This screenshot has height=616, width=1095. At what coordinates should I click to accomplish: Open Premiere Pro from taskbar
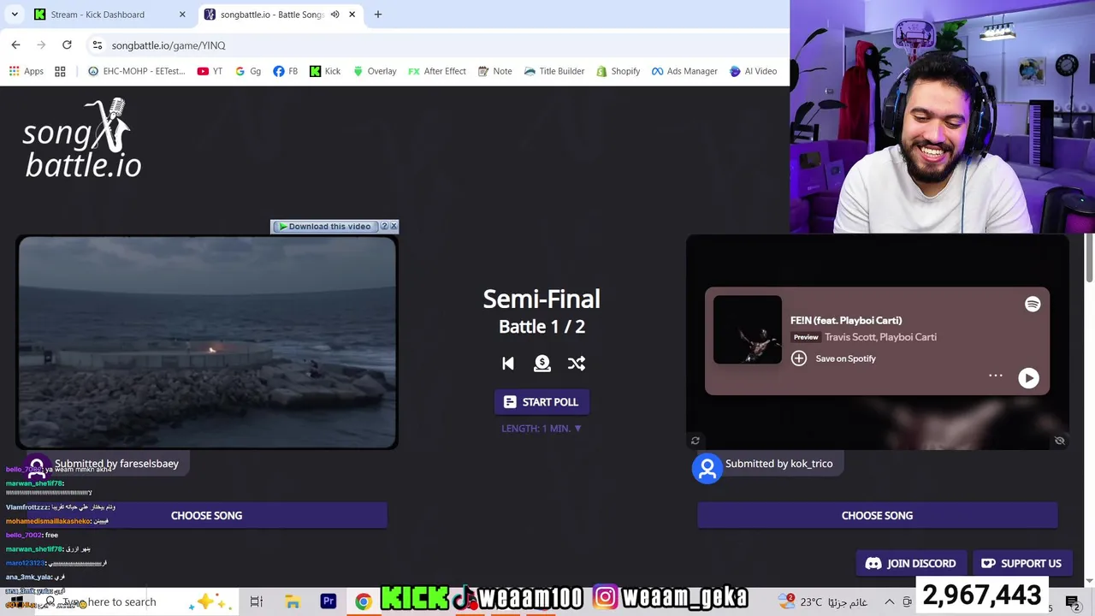328,601
